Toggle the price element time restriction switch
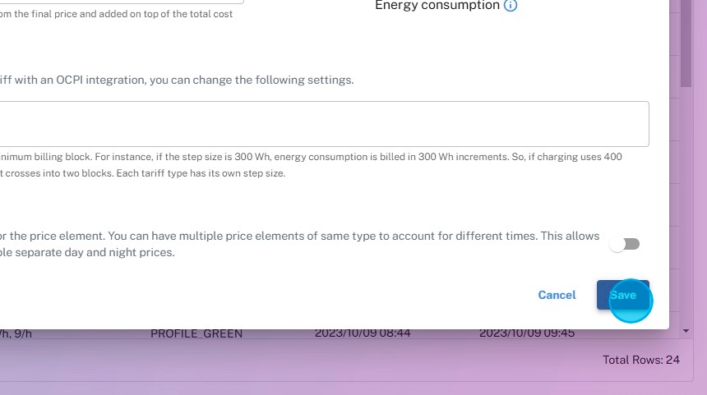The image size is (707, 395). tap(625, 244)
